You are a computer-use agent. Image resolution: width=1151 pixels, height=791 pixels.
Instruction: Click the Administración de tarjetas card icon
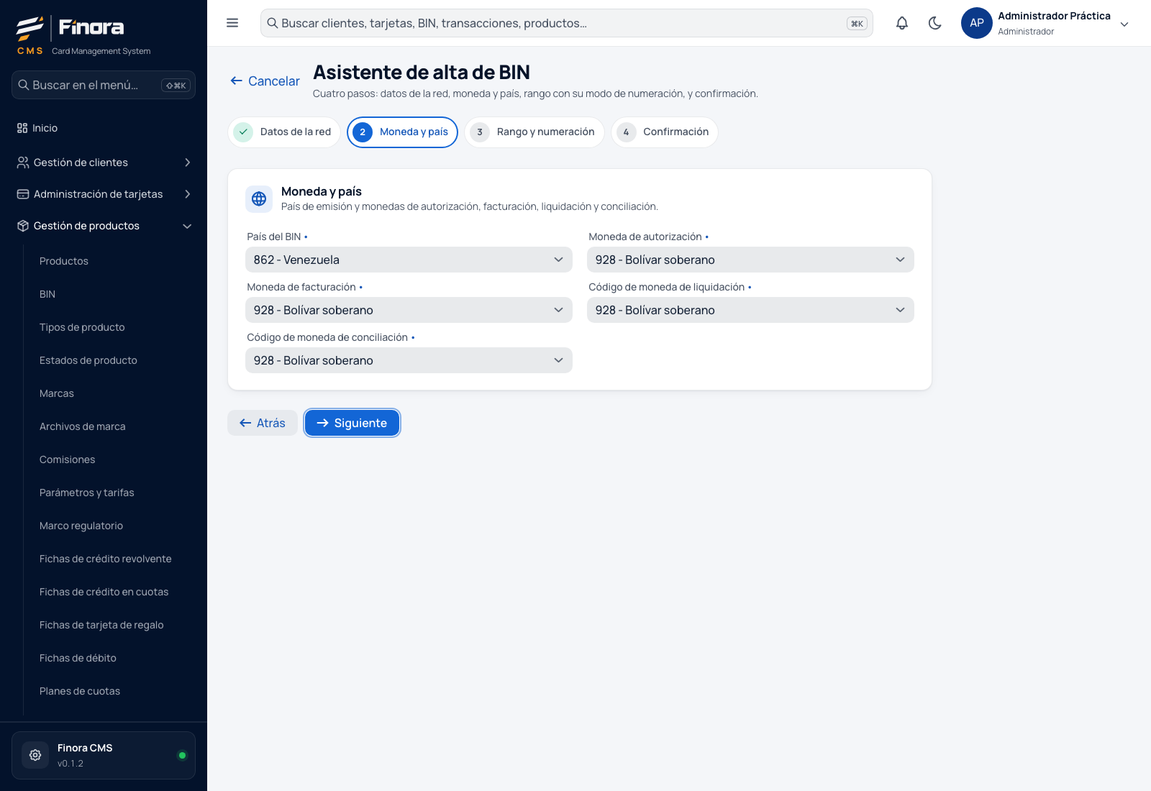[x=23, y=194]
